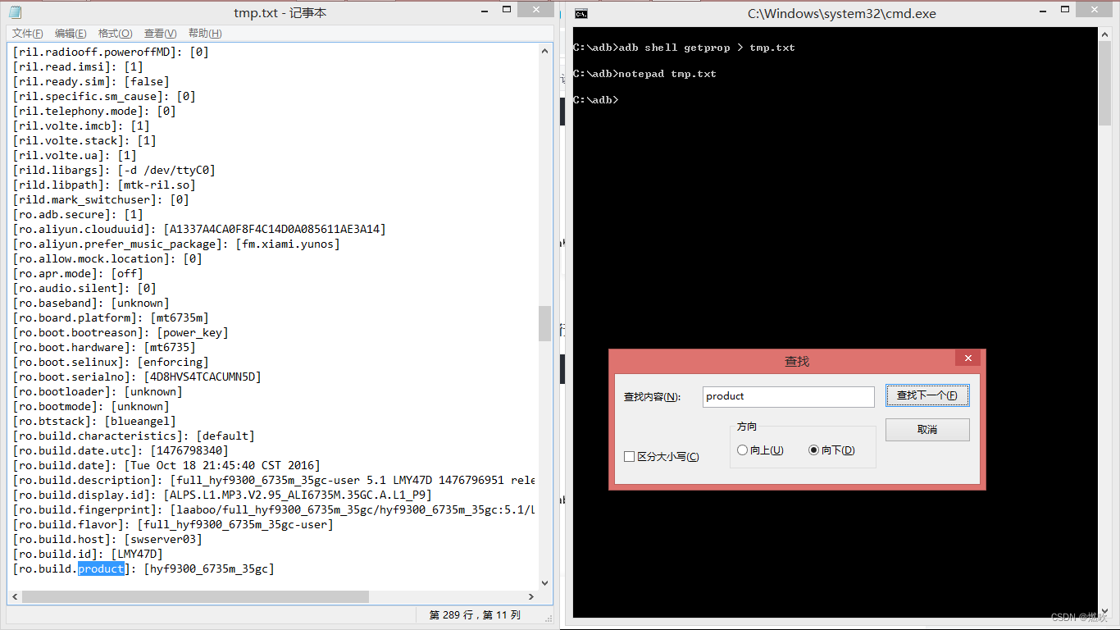Screen dimensions: 1120x630
Task: Click the [ro.audio.silent]: [0] line
Action: (x=84, y=288)
